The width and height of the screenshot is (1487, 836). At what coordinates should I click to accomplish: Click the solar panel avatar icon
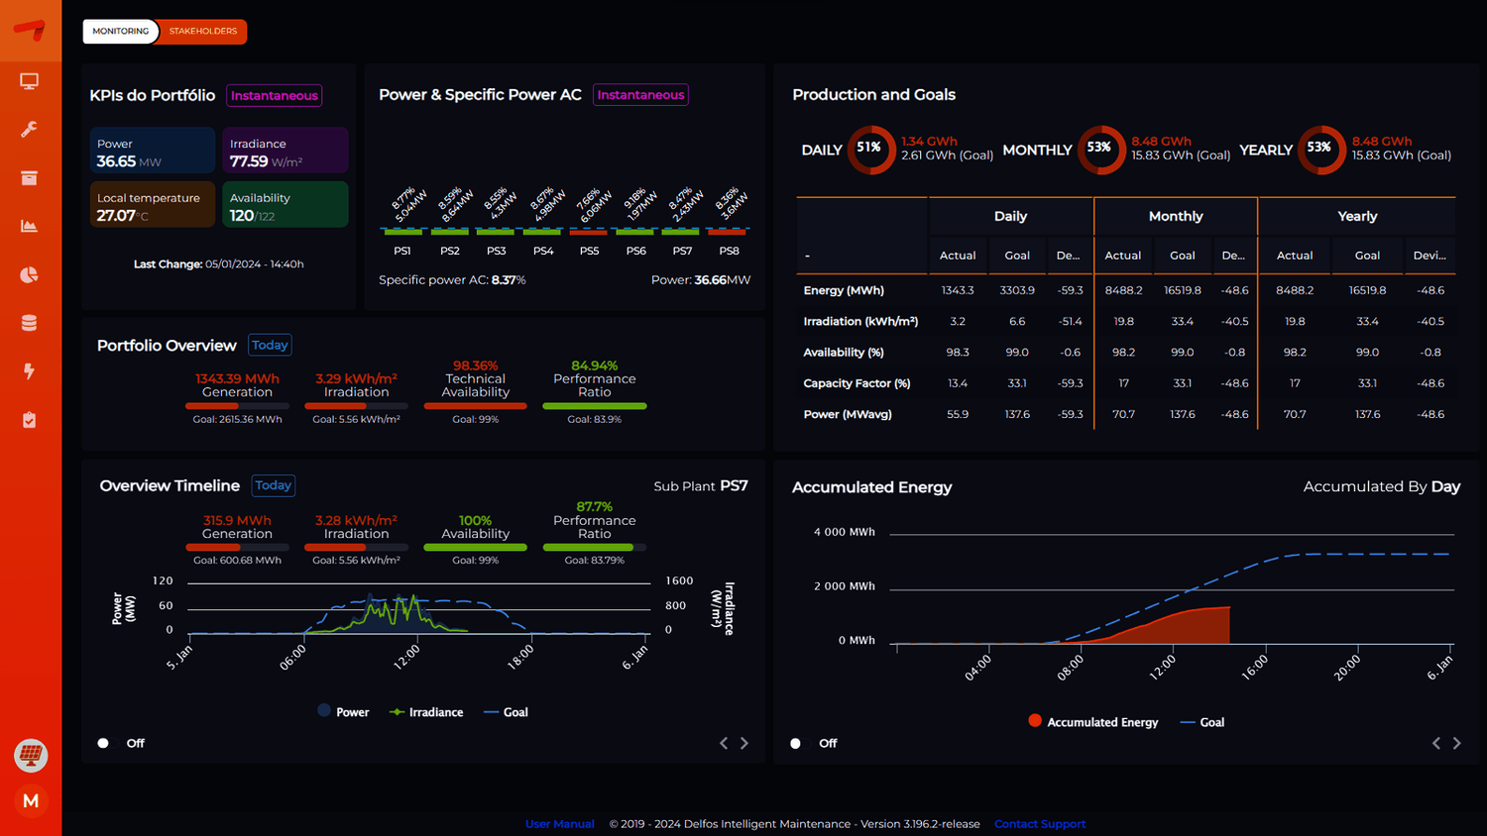31,755
